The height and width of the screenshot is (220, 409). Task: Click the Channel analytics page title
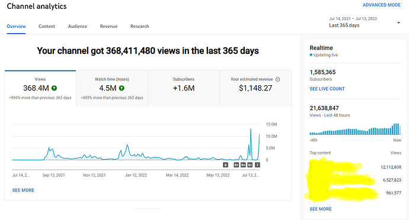(37, 7)
